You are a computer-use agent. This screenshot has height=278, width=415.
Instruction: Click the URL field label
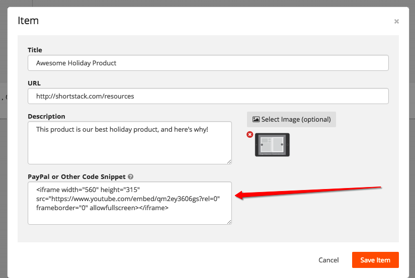click(34, 83)
